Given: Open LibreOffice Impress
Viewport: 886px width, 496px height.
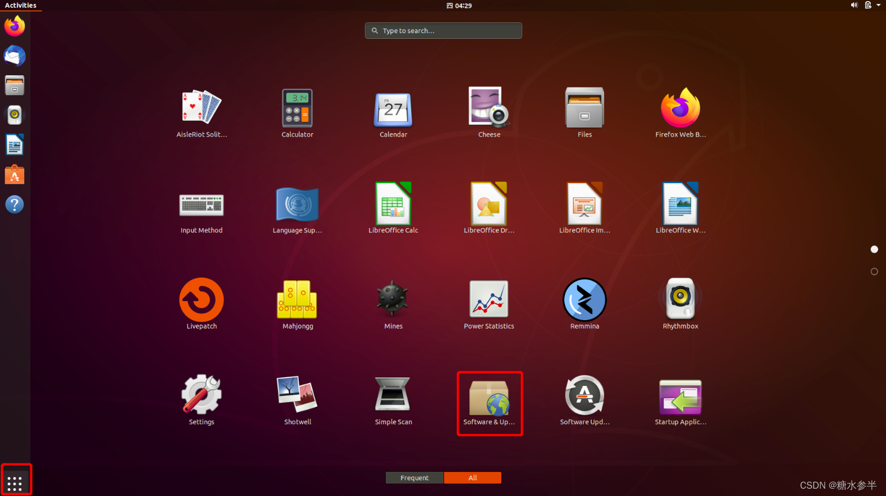Looking at the screenshot, I should pyautogui.click(x=584, y=208).
